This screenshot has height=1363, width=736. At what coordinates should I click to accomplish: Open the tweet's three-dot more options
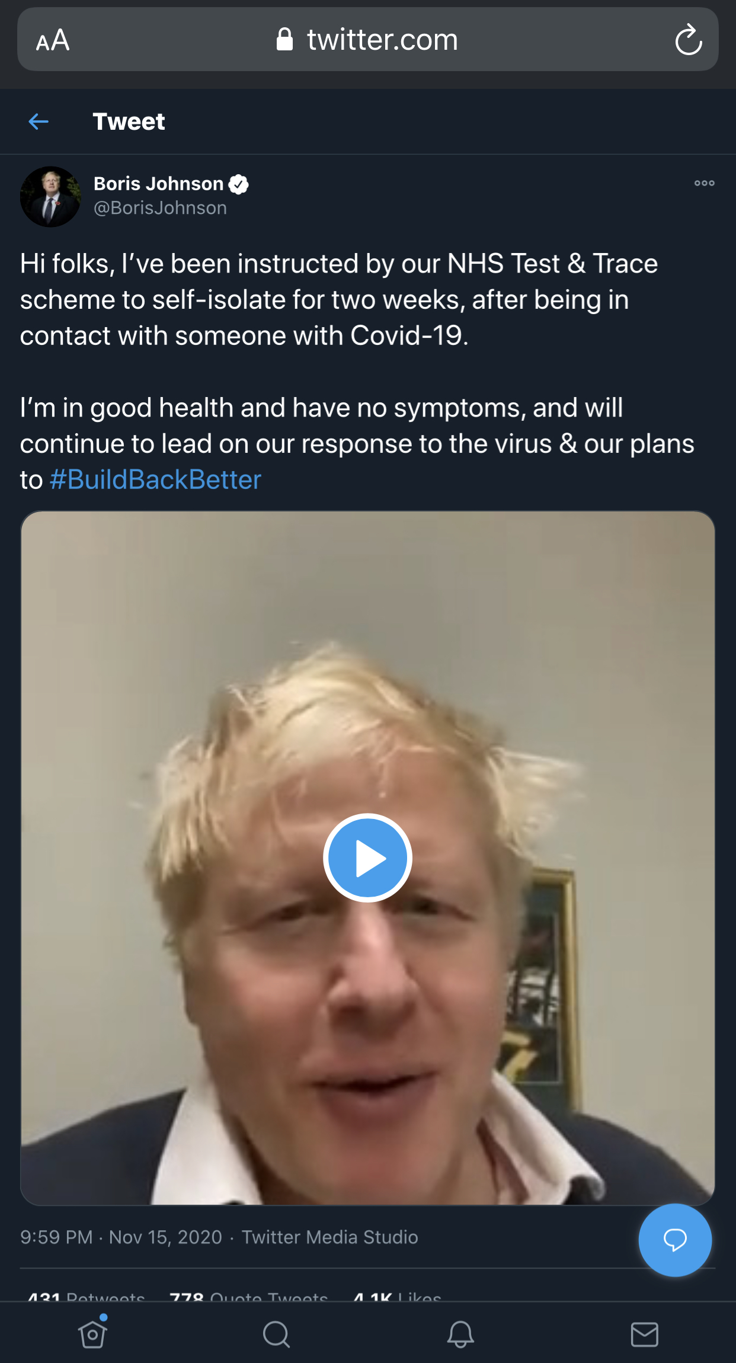tap(704, 183)
